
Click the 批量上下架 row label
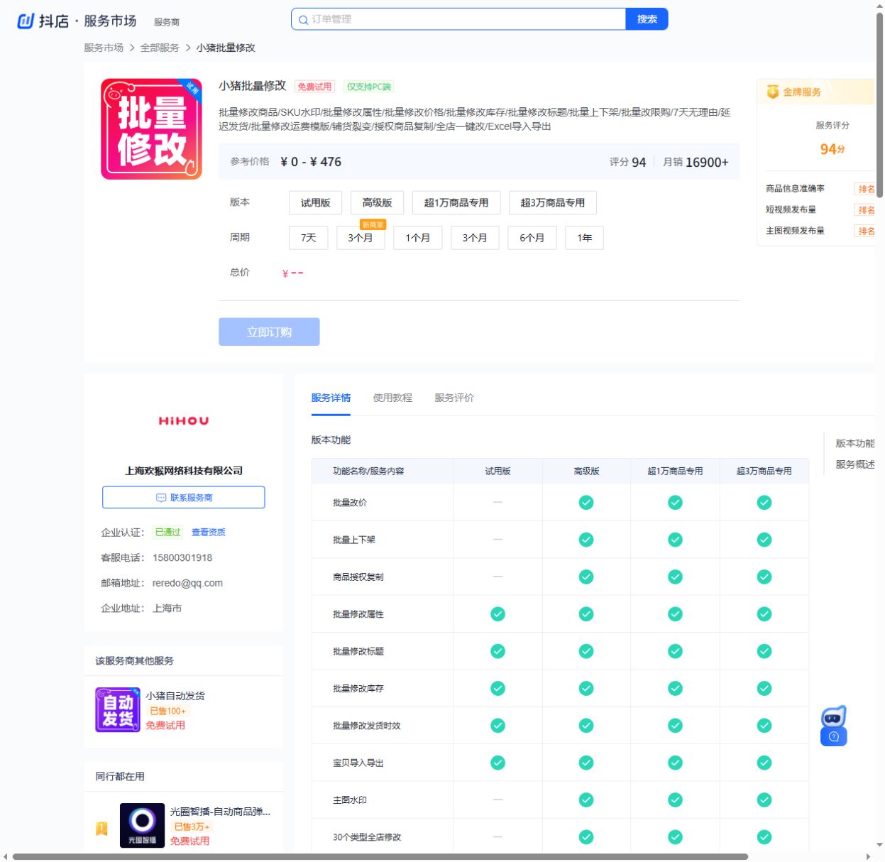click(354, 540)
